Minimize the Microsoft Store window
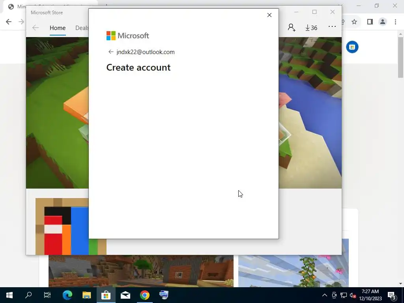This screenshot has width=404, height=303. click(296, 12)
